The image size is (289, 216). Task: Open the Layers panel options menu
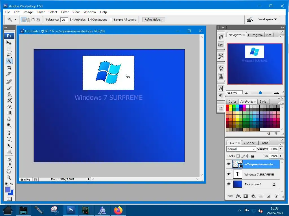(282, 144)
